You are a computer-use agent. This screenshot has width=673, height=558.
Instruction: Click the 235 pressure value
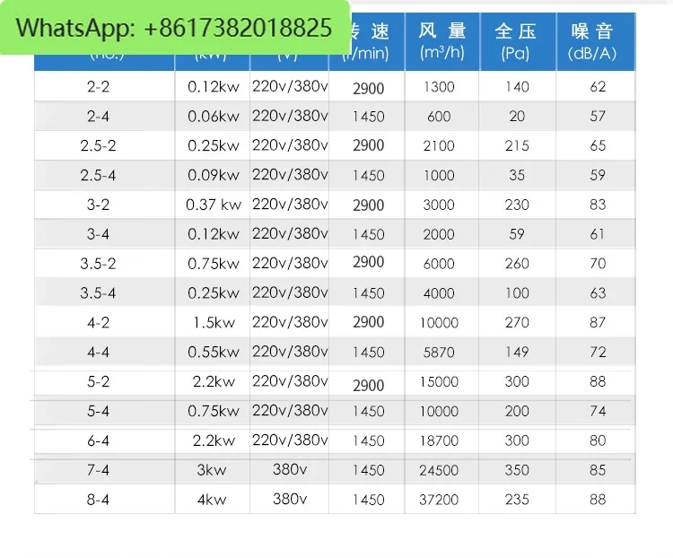coord(517,499)
